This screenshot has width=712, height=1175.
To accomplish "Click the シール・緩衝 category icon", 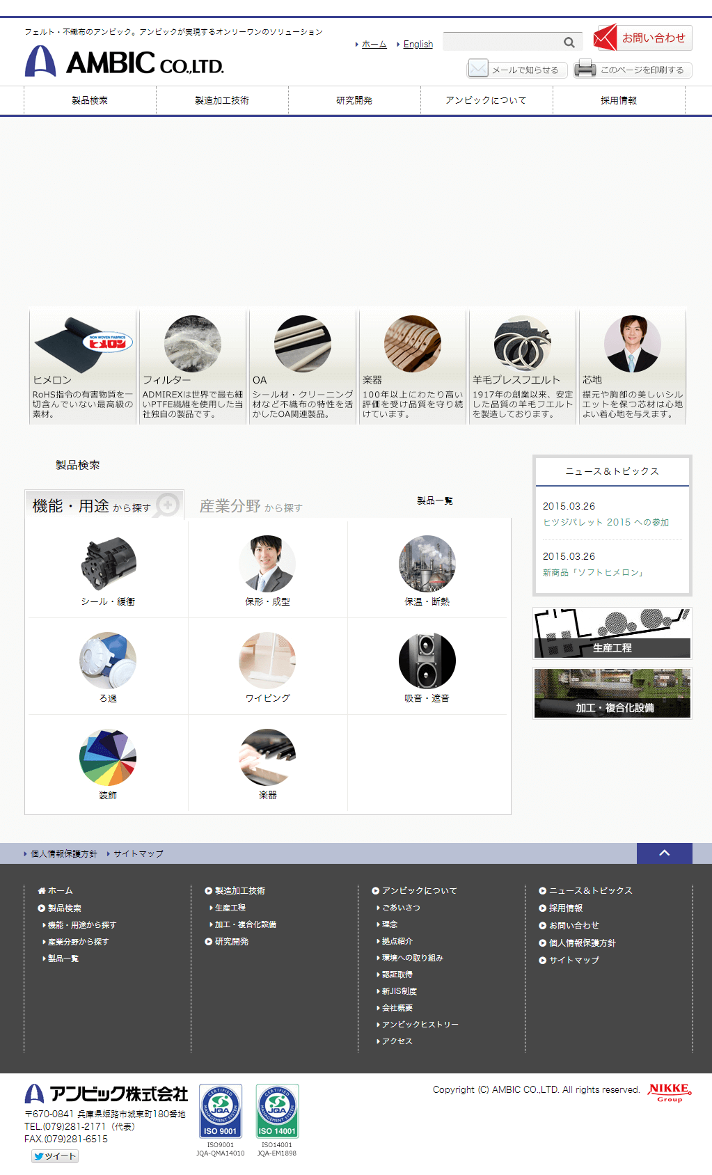I will (108, 564).
